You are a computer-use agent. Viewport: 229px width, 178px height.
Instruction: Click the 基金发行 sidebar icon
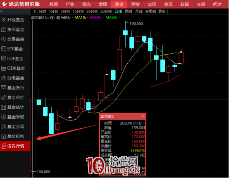[x=3, y=88]
